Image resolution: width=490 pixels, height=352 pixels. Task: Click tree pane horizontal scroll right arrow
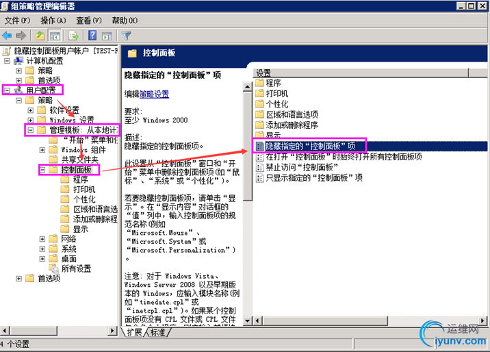tap(113, 330)
